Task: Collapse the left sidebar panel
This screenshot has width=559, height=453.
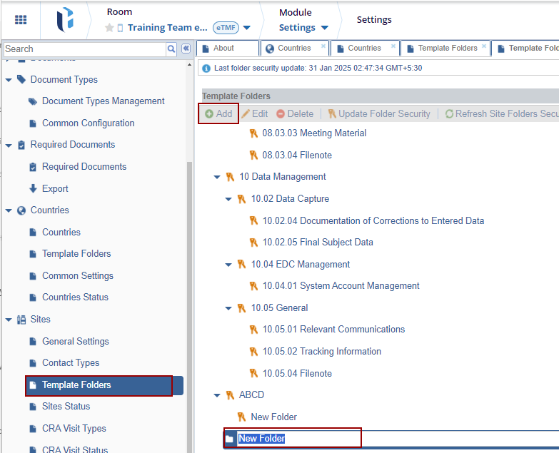Action: coord(186,49)
